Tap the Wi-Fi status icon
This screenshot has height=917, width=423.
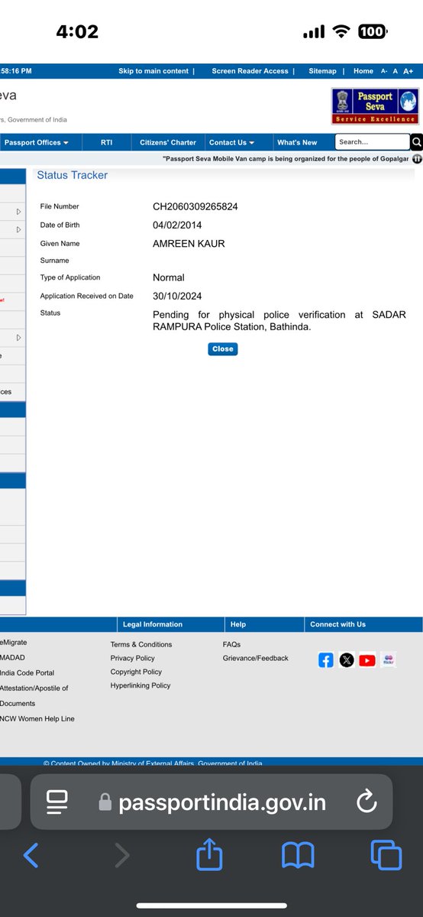(341, 31)
